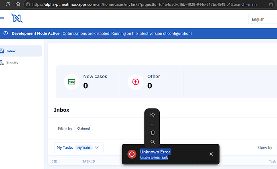This screenshot has height=169, width=277.
Task: Click the hide (crossed-eye) icon in popup toolbar
Action: pos(153,115)
